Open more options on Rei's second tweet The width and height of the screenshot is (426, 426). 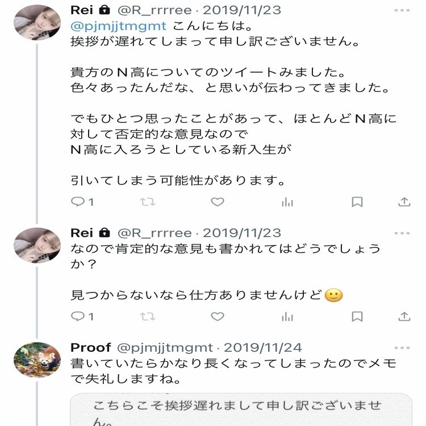[402, 233]
